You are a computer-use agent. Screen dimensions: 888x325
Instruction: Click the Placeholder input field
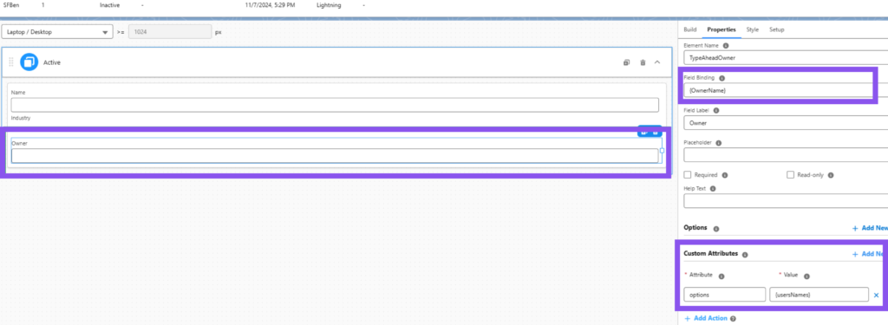pos(786,154)
